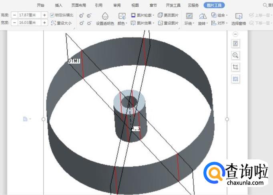Image resolution: width=273 pixels, height=195 pixels.
Task: Open the layout options icon beside image
Action: 235,44
